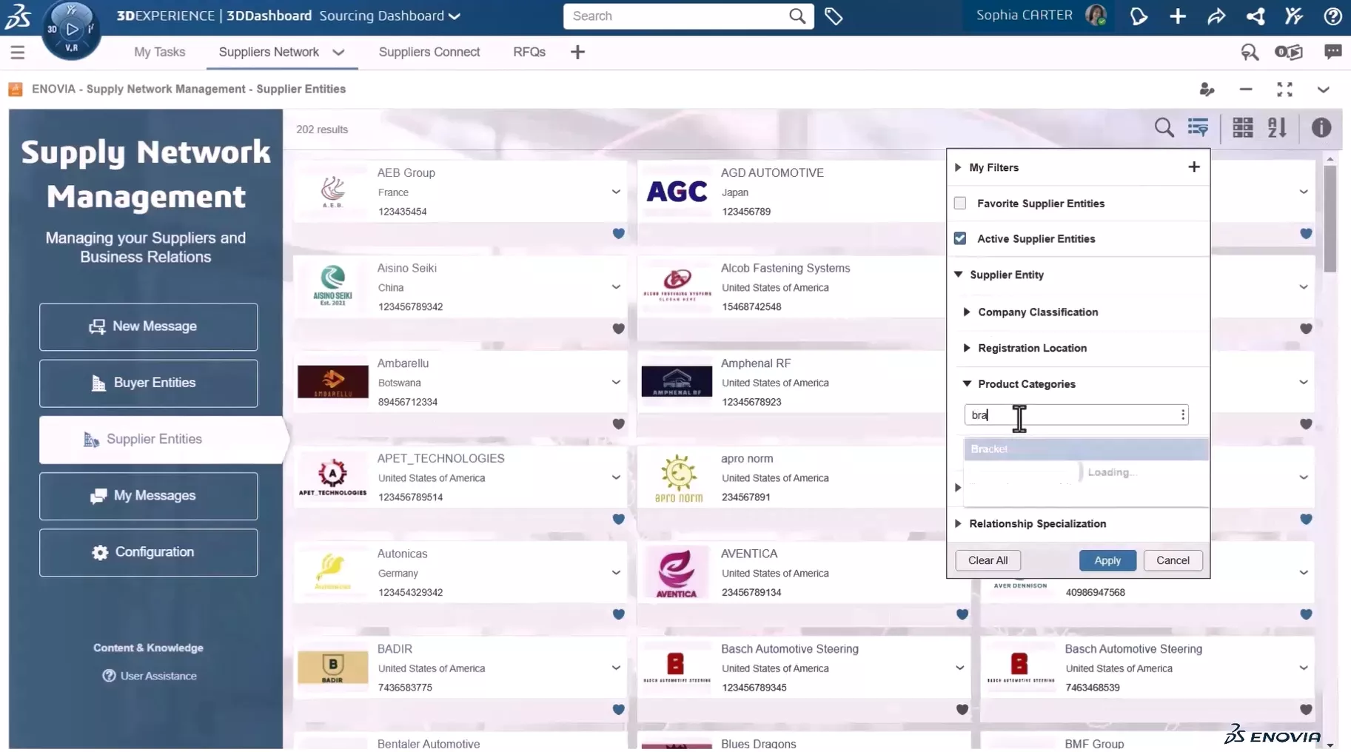Toggle favorite heart for Ambarellu
The height and width of the screenshot is (752, 1351).
pos(619,424)
